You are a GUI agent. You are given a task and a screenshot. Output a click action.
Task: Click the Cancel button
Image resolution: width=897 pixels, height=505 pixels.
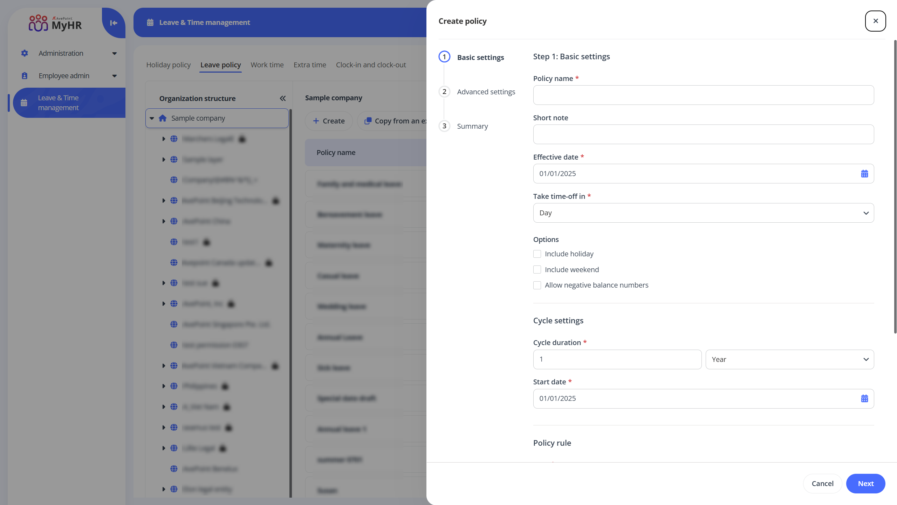pos(822,484)
